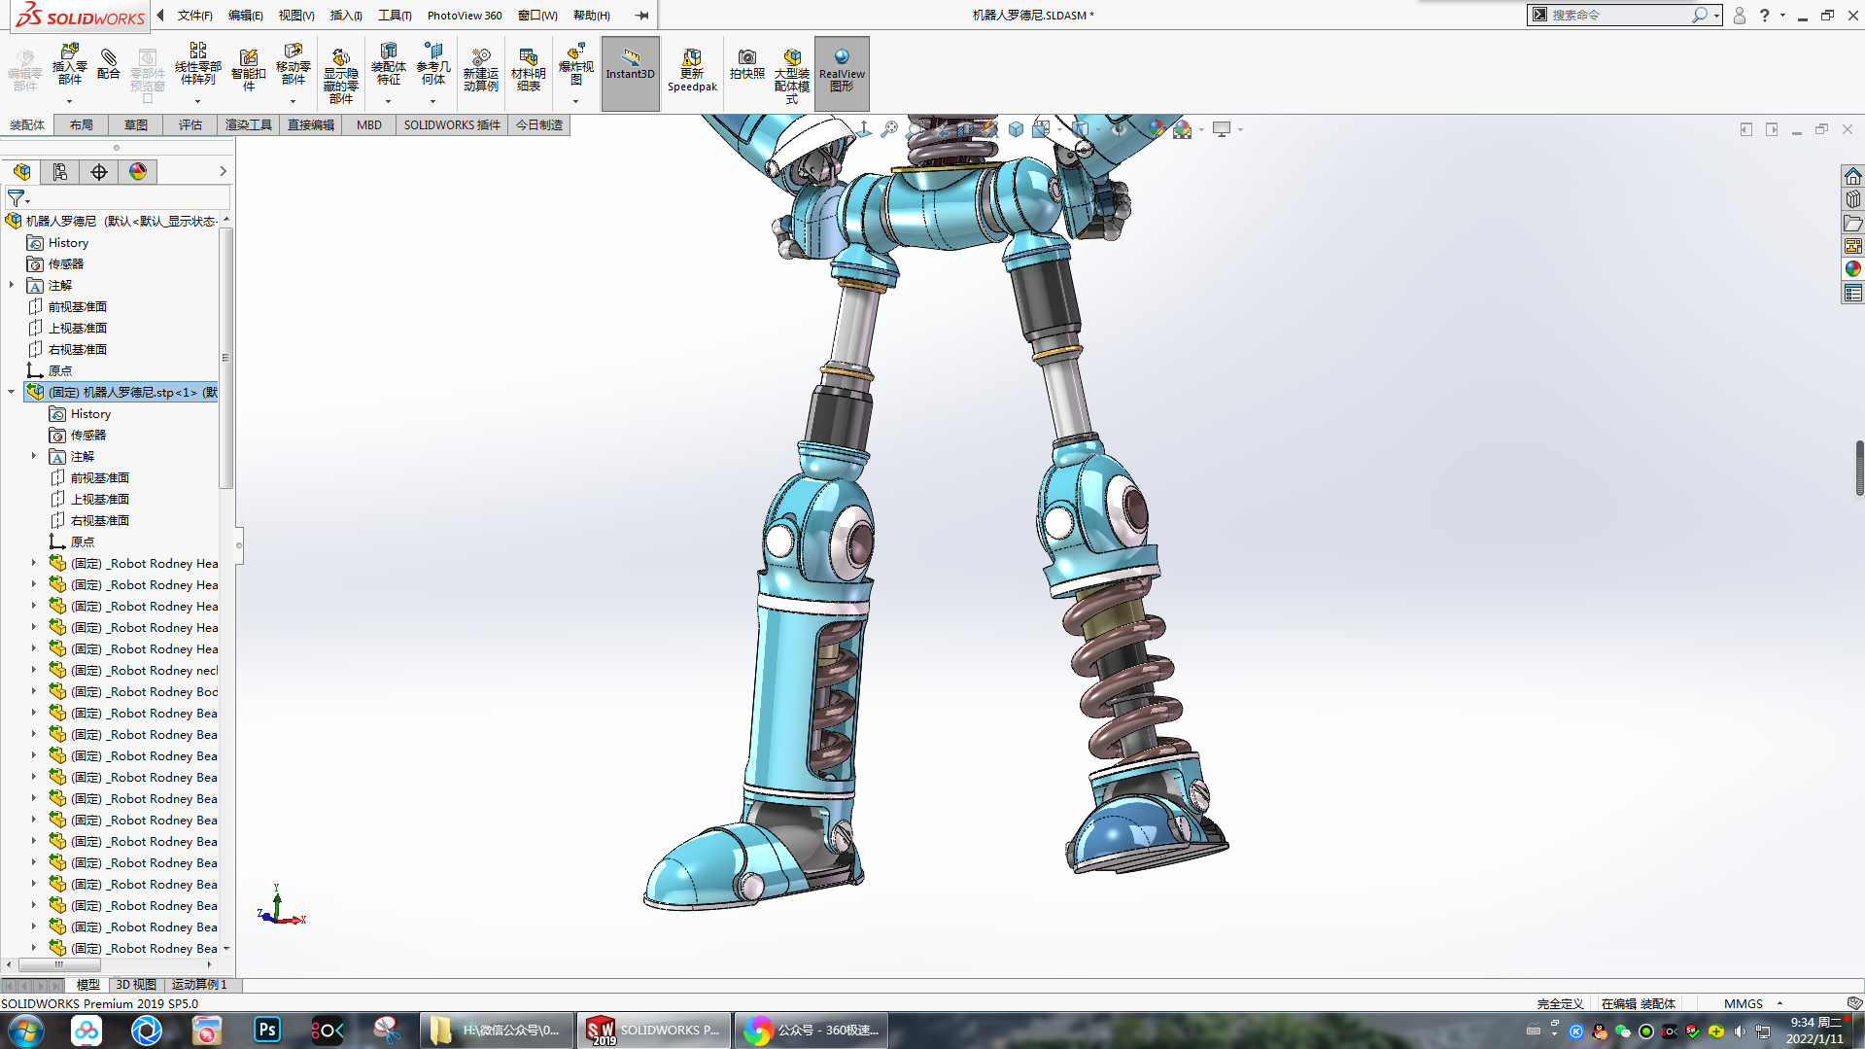Click the 插入零部件 insert components icon
Screen dimensions: 1865x1049
tap(69, 64)
